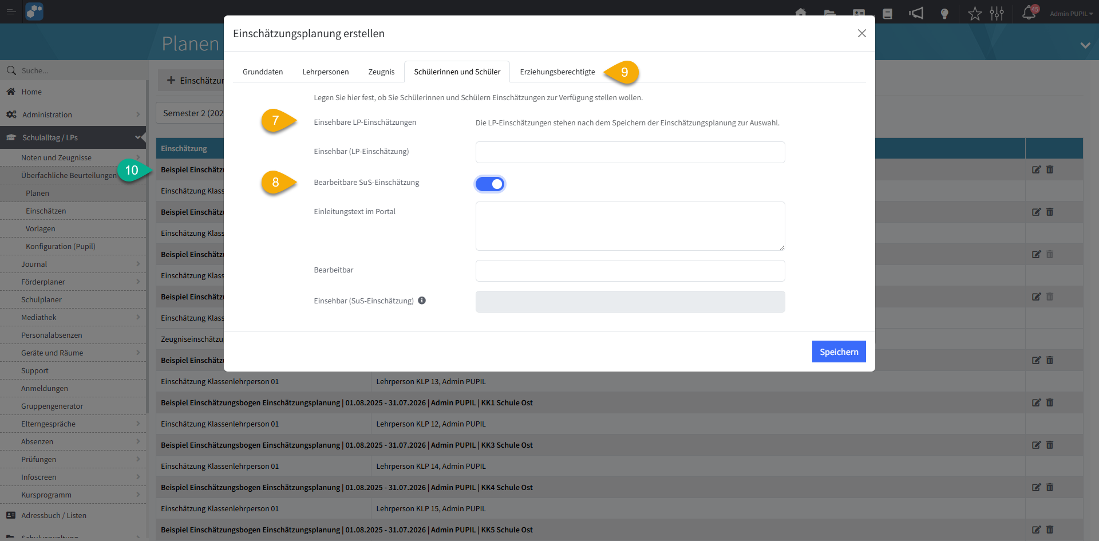Expand the page header chevron

click(1085, 45)
